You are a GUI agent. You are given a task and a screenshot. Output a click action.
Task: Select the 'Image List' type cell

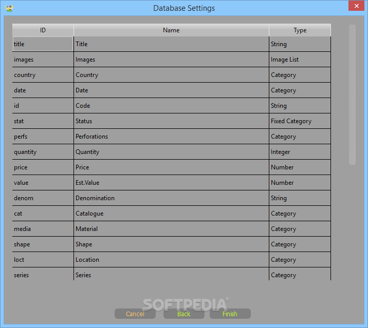[x=300, y=60]
